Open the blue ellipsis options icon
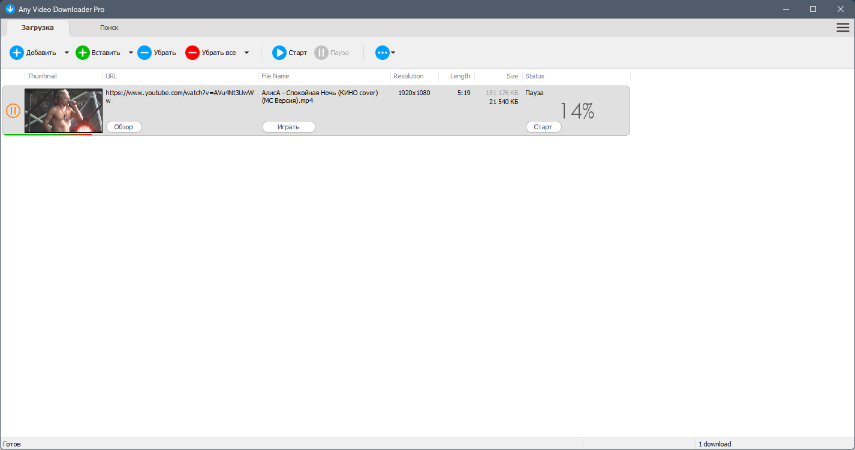The width and height of the screenshot is (855, 450). point(382,53)
